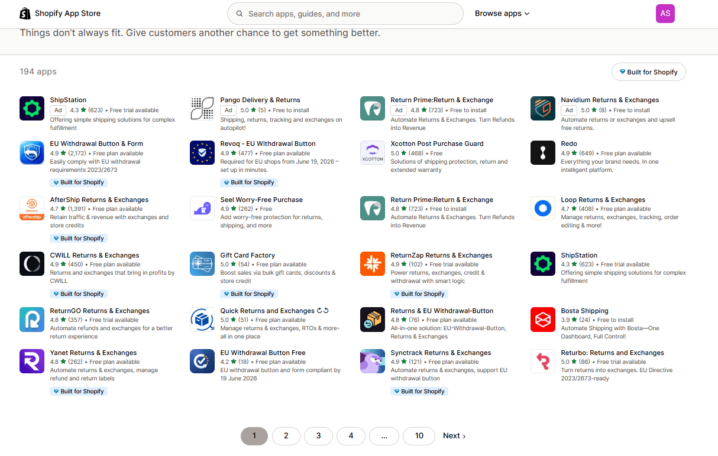Open Navidium Returns & Exchanges title link
Viewport: 718px width, 456px height.
pos(610,100)
